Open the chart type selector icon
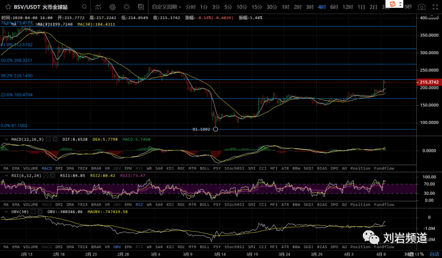Viewport: 442px width, 258px height. [98, 7]
